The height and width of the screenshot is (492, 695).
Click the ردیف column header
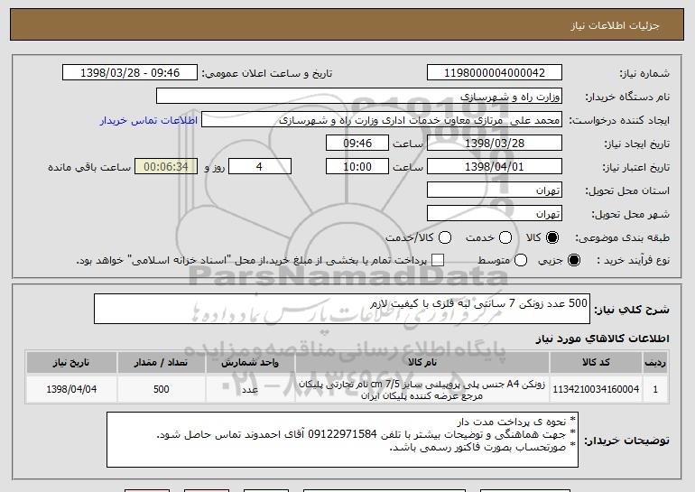coord(655,363)
